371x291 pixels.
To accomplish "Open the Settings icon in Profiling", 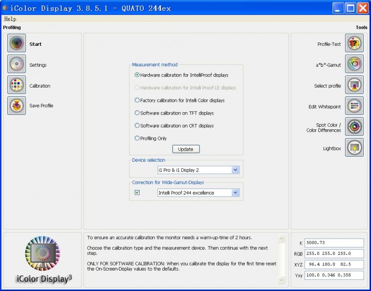I will [x=17, y=64].
